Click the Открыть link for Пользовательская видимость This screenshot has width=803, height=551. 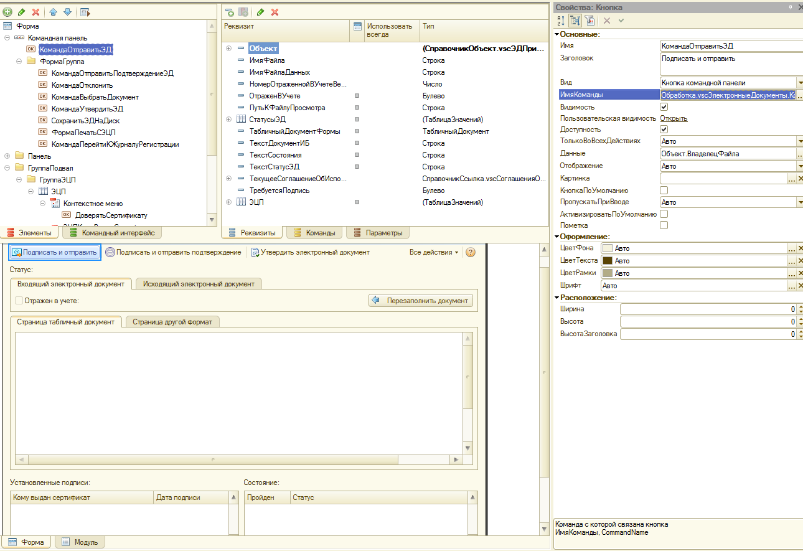(x=674, y=118)
